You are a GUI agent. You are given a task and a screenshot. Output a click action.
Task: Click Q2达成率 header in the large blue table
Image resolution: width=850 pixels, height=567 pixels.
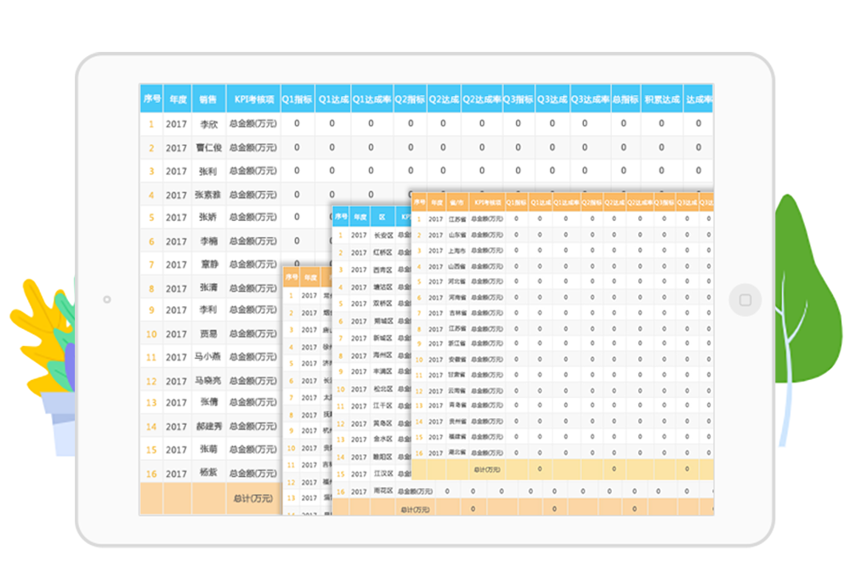click(481, 99)
